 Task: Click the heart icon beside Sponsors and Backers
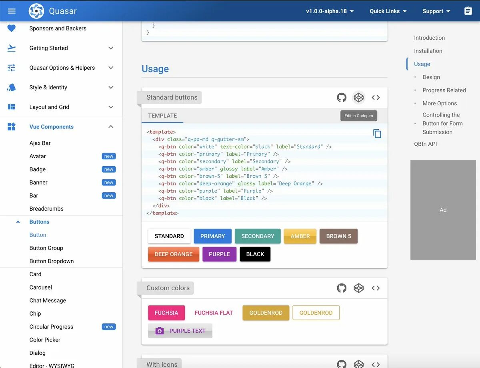[12, 28]
